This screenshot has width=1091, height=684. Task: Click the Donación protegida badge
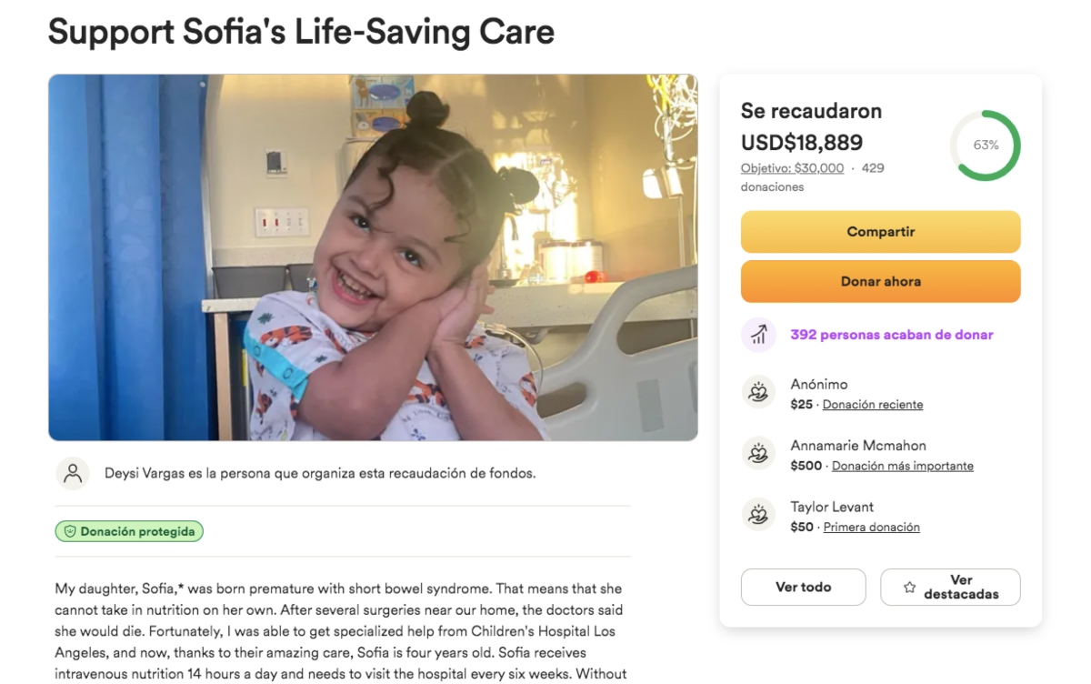[x=129, y=532]
